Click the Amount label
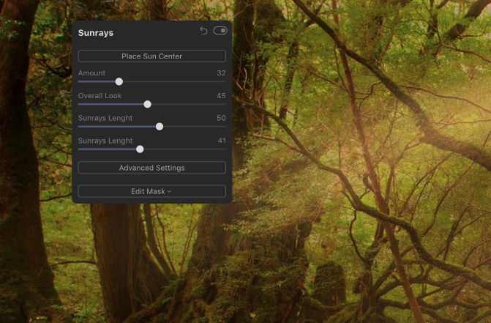This screenshot has width=491, height=323. click(91, 73)
